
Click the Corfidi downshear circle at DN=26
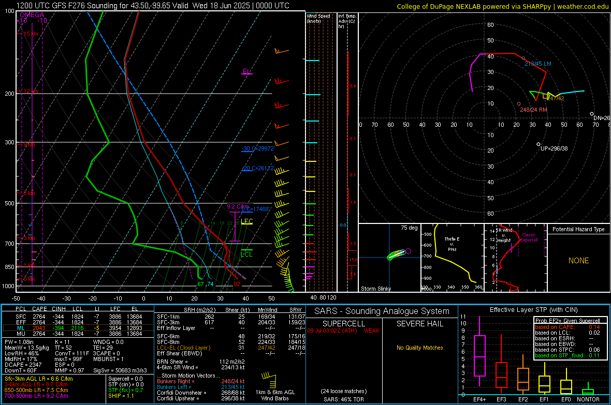(591, 114)
